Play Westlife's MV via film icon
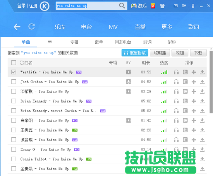Viewport: 213px width, 176px height. [129, 72]
